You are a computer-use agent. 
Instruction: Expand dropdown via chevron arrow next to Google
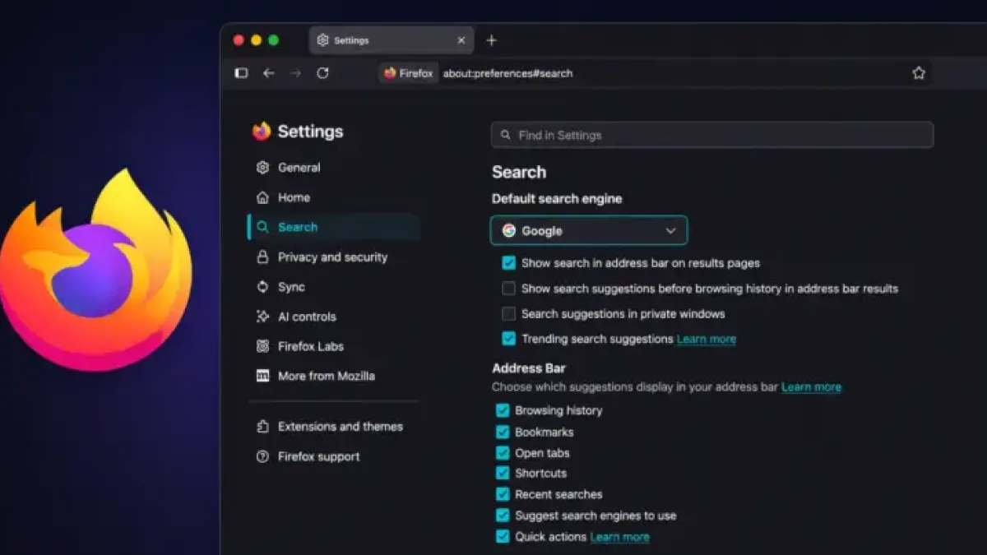tap(670, 231)
